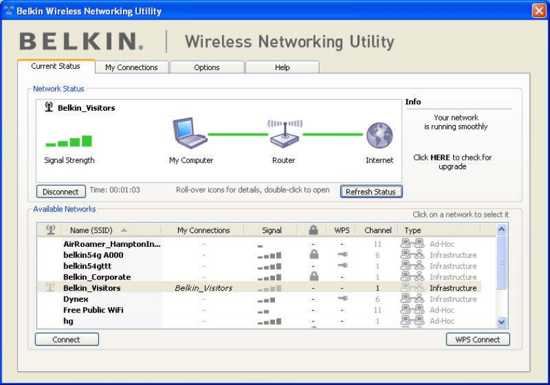The width and height of the screenshot is (550, 385).
Task: Click the My Computer laptop icon
Action: point(190,133)
